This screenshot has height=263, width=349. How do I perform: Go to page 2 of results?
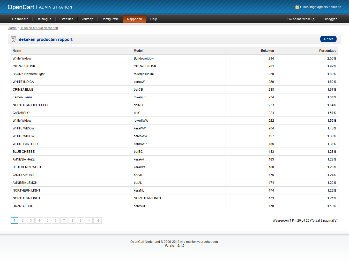[x=23, y=221]
